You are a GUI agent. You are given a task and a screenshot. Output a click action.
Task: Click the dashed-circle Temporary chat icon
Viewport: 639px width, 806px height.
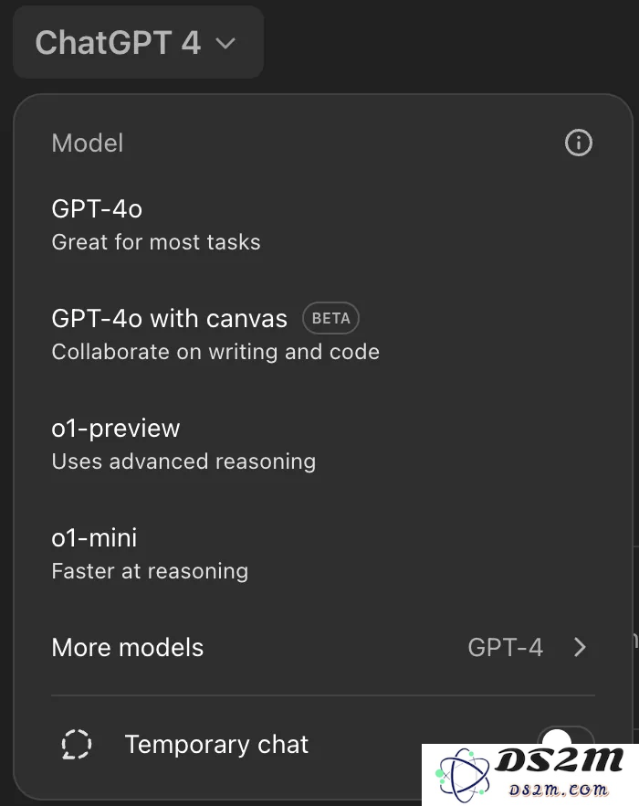tap(77, 744)
